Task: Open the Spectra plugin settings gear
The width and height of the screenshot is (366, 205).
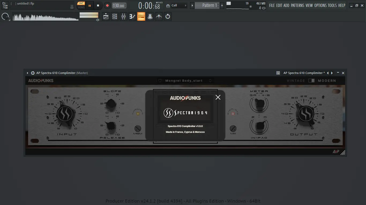Action: [32, 73]
